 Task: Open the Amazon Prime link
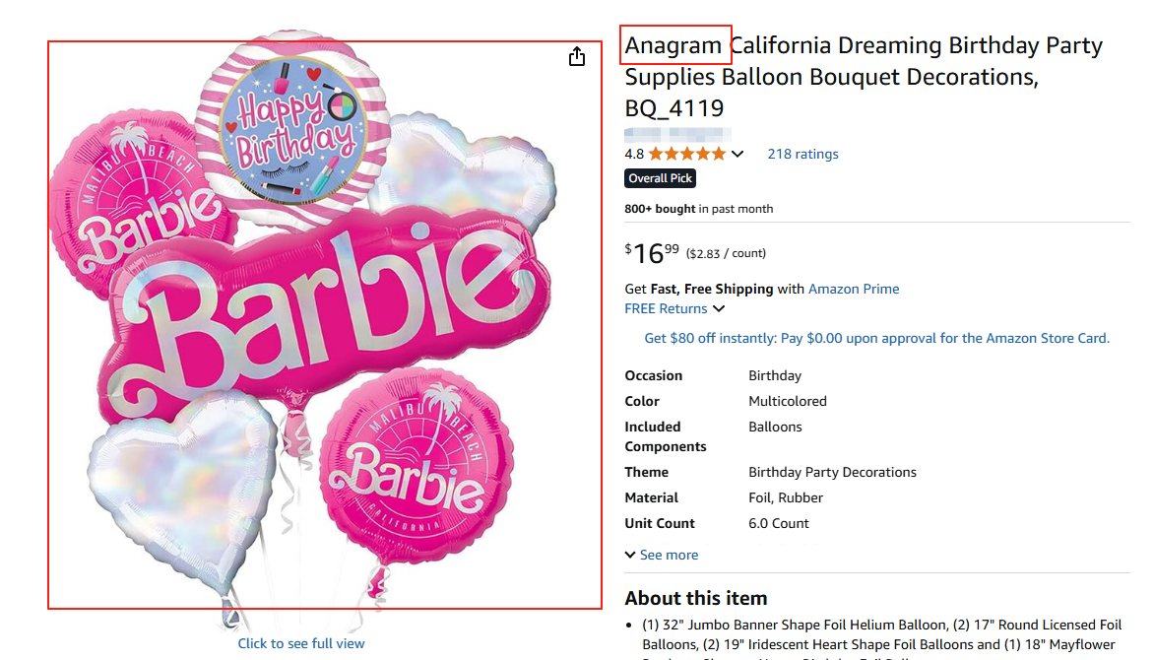click(x=854, y=289)
